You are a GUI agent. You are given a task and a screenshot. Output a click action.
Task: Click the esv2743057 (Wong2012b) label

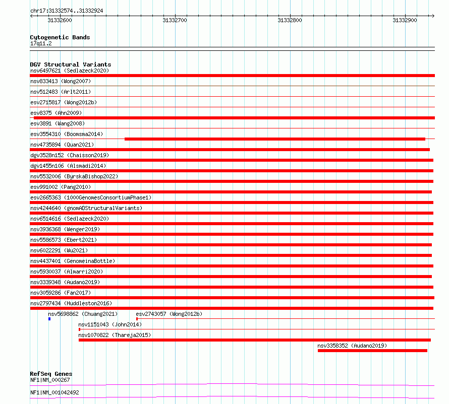[169, 314]
